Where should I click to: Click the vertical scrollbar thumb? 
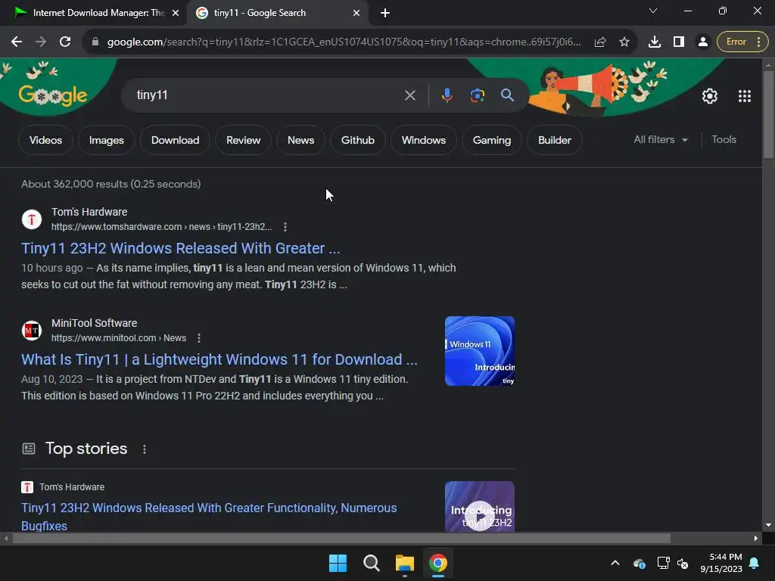point(768,115)
